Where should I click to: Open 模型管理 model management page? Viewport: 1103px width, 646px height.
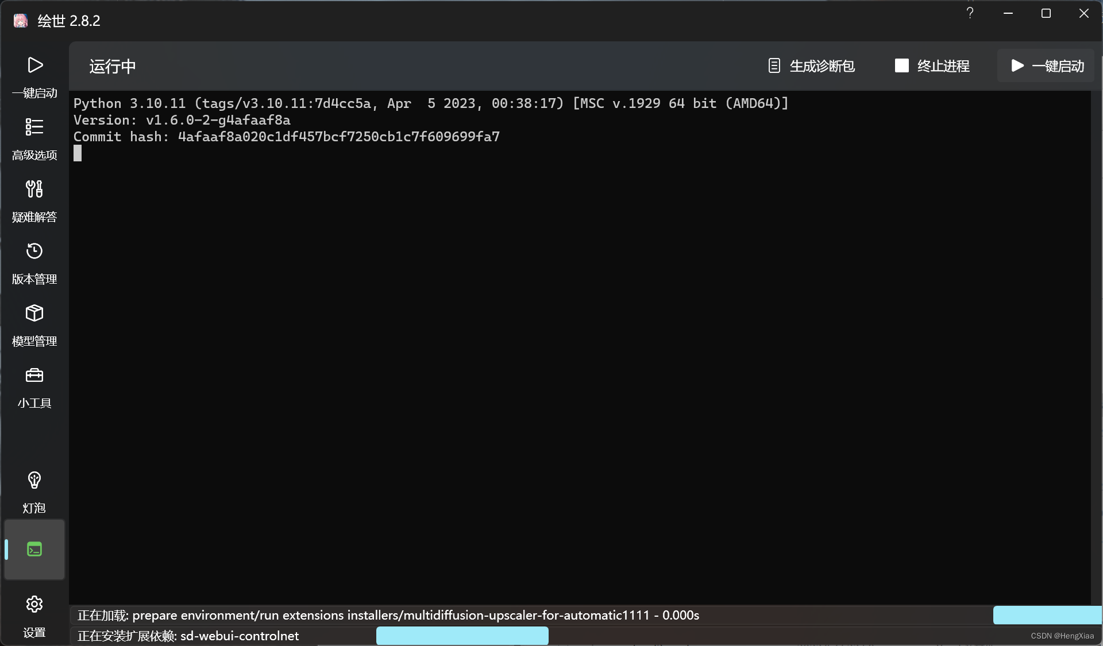pos(34,325)
